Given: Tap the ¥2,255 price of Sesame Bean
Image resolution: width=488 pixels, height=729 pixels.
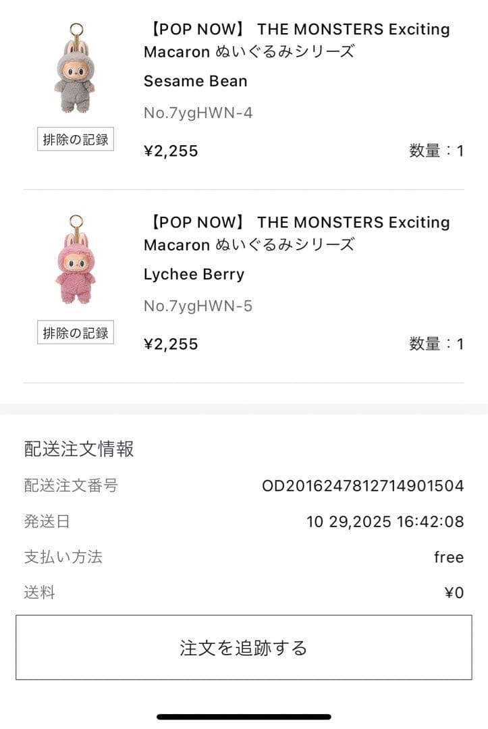Looking at the screenshot, I should 171,151.
